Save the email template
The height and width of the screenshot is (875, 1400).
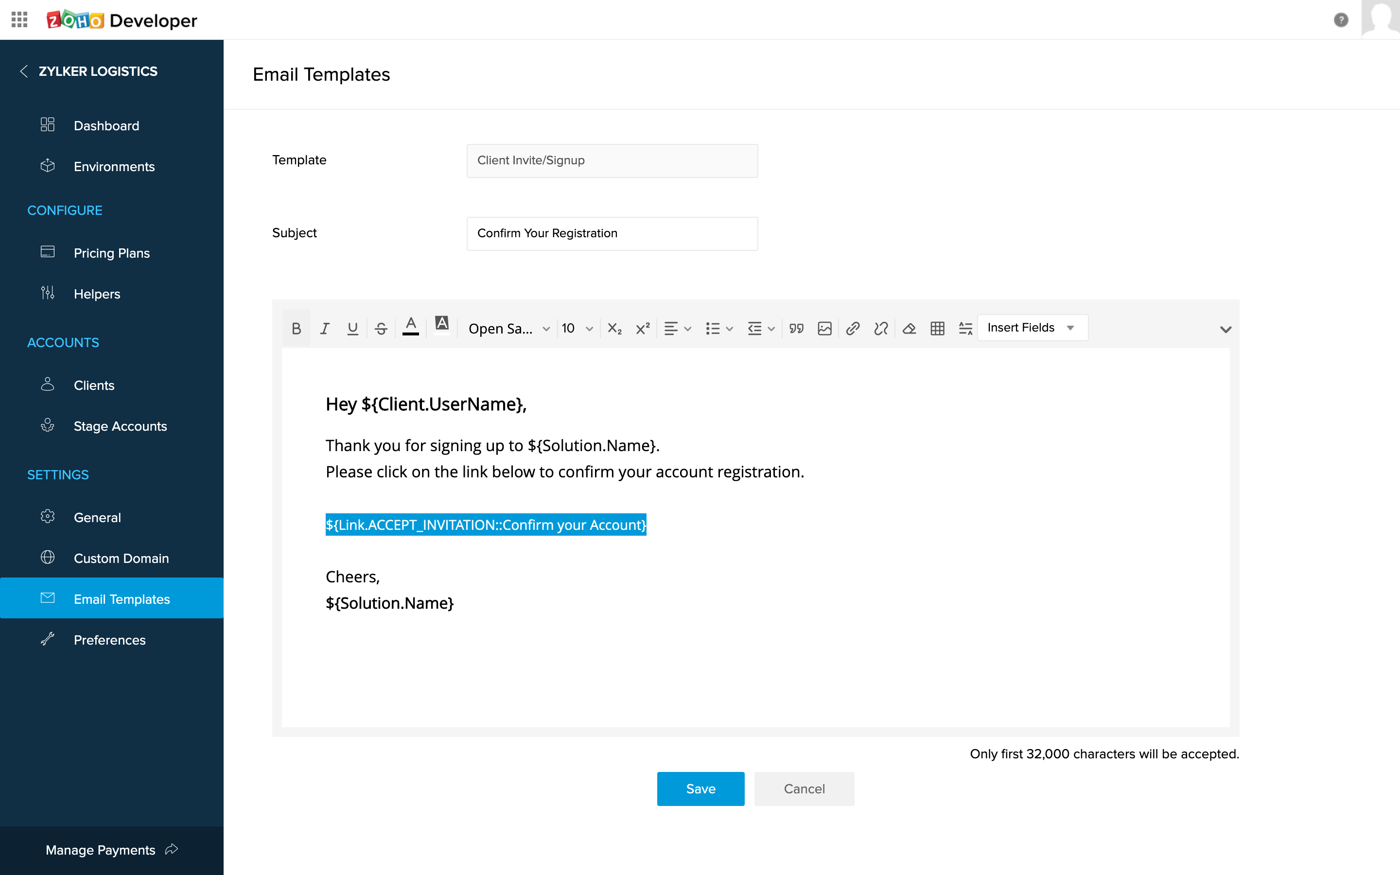(700, 788)
